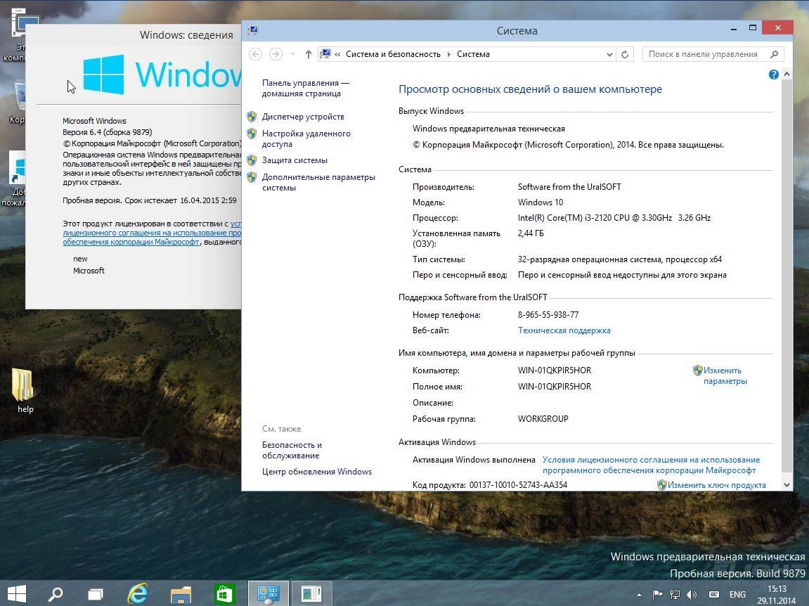809x606 pixels.
Task: Open Безопасность и обслуживание link
Action: (292, 450)
